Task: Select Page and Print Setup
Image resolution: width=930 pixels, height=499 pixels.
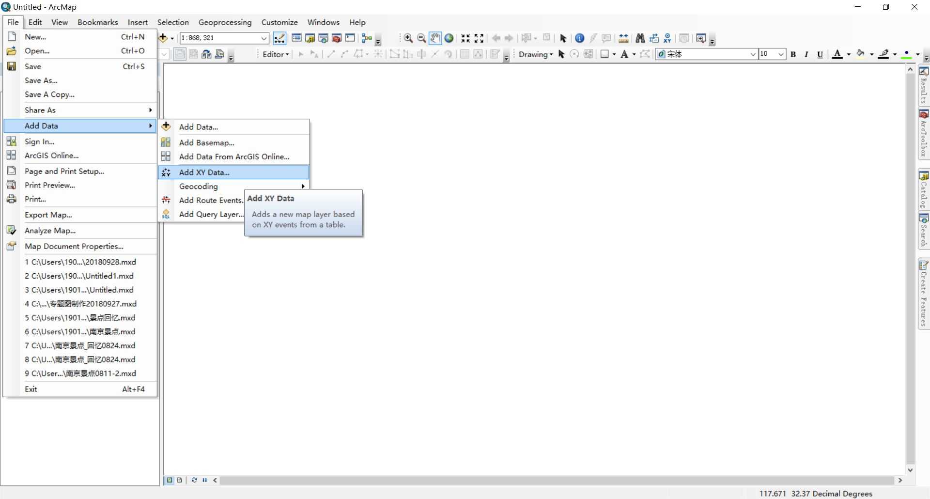Action: click(80, 171)
